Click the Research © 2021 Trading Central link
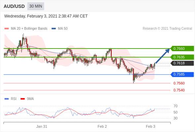 (167, 29)
